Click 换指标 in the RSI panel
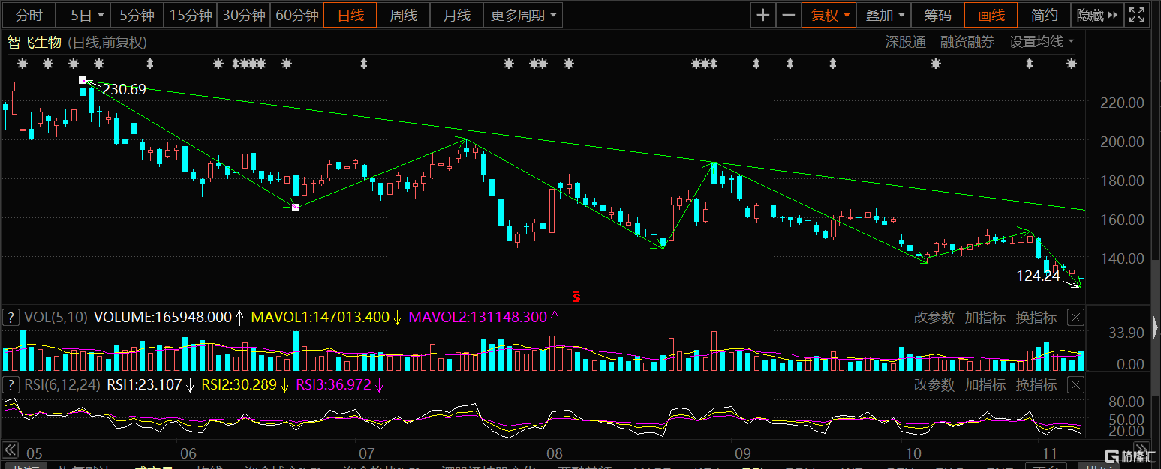The height and width of the screenshot is (469, 1161). (1036, 385)
